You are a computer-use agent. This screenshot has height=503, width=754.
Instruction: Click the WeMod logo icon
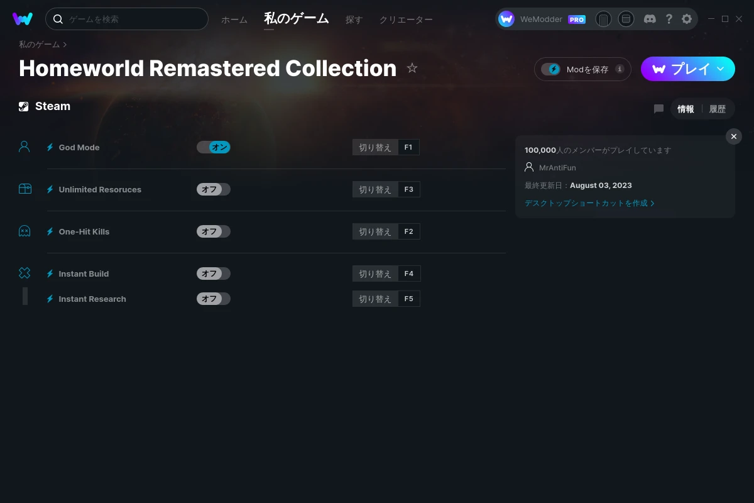(23, 19)
